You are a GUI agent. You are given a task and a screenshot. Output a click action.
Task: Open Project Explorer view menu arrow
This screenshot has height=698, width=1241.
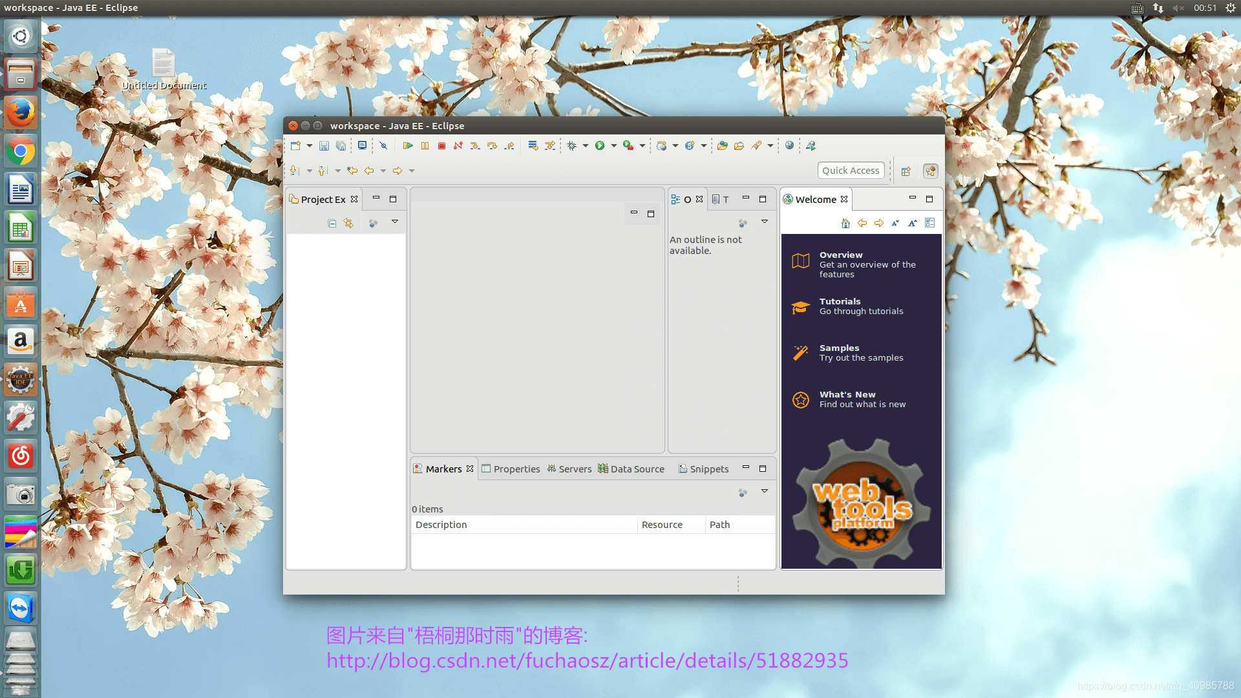[395, 222]
